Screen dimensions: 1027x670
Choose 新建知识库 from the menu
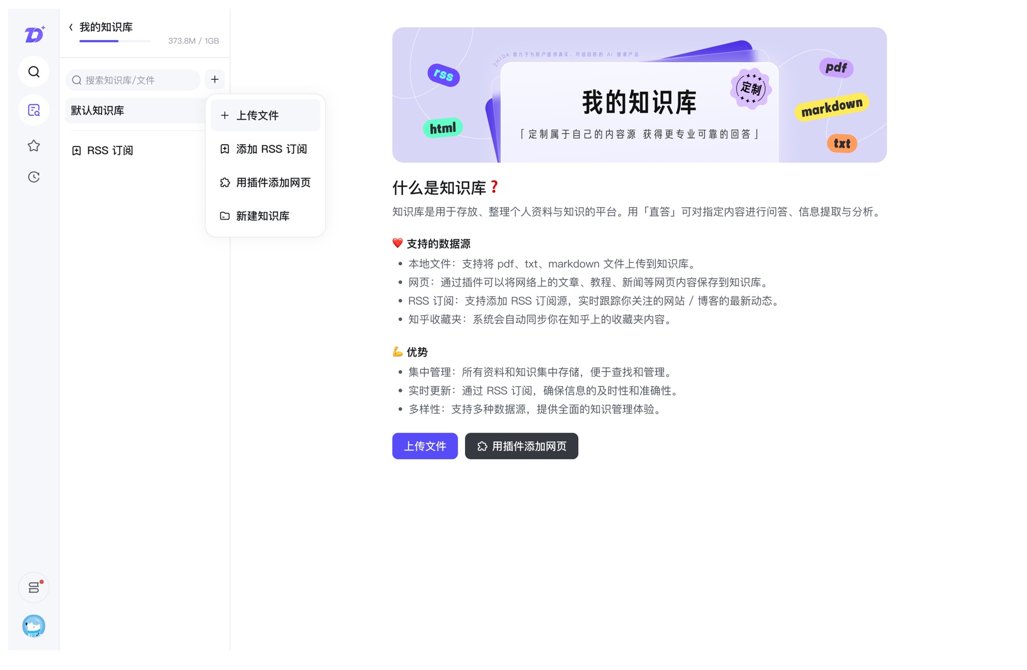(265, 216)
